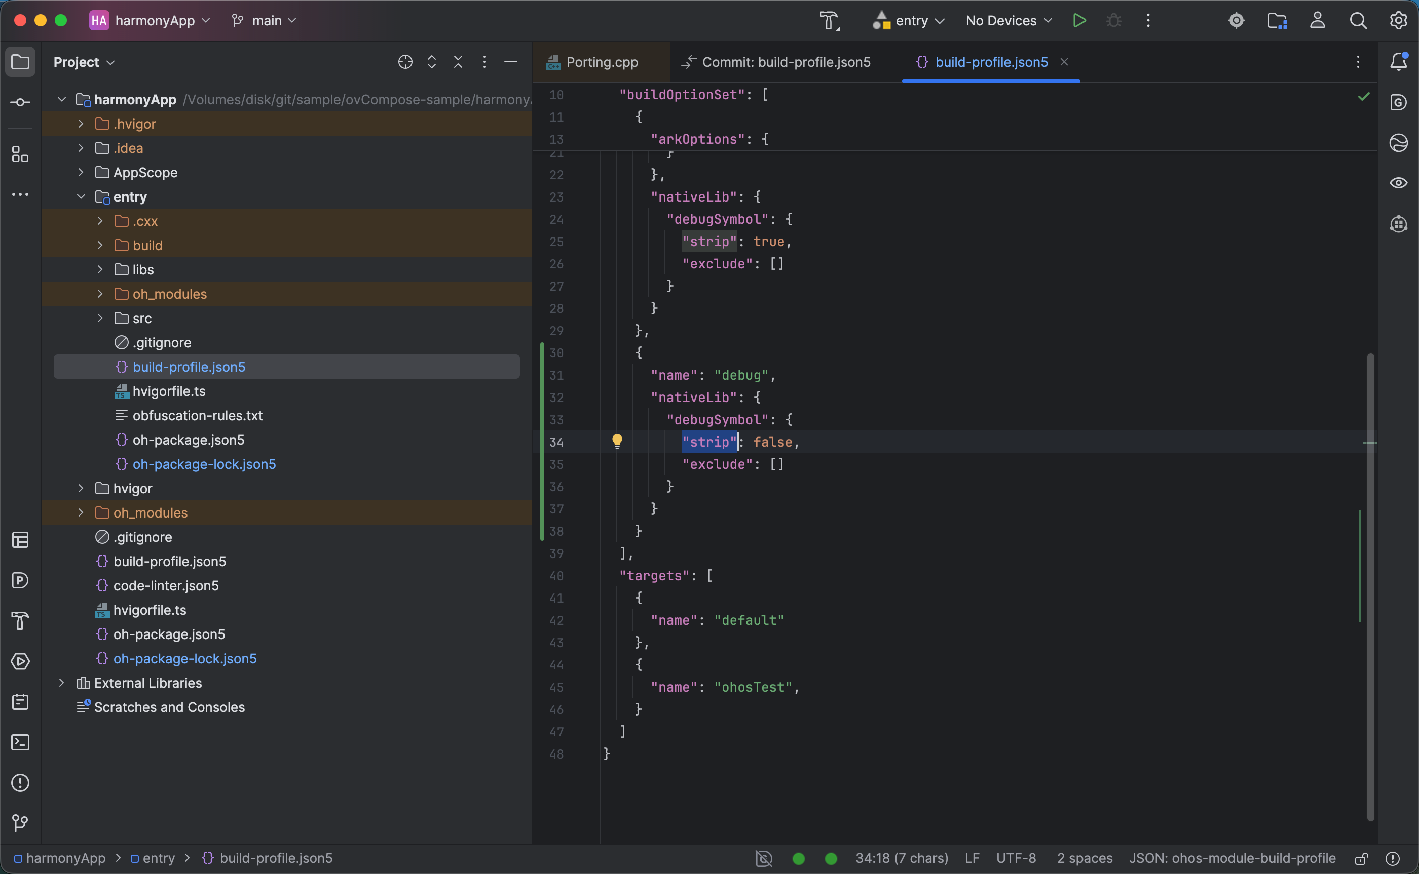Click the Debug bug icon
The width and height of the screenshot is (1419, 874).
(1113, 21)
